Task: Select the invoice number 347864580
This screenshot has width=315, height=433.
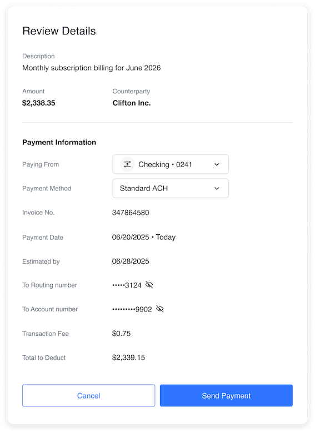Action: tap(131, 213)
